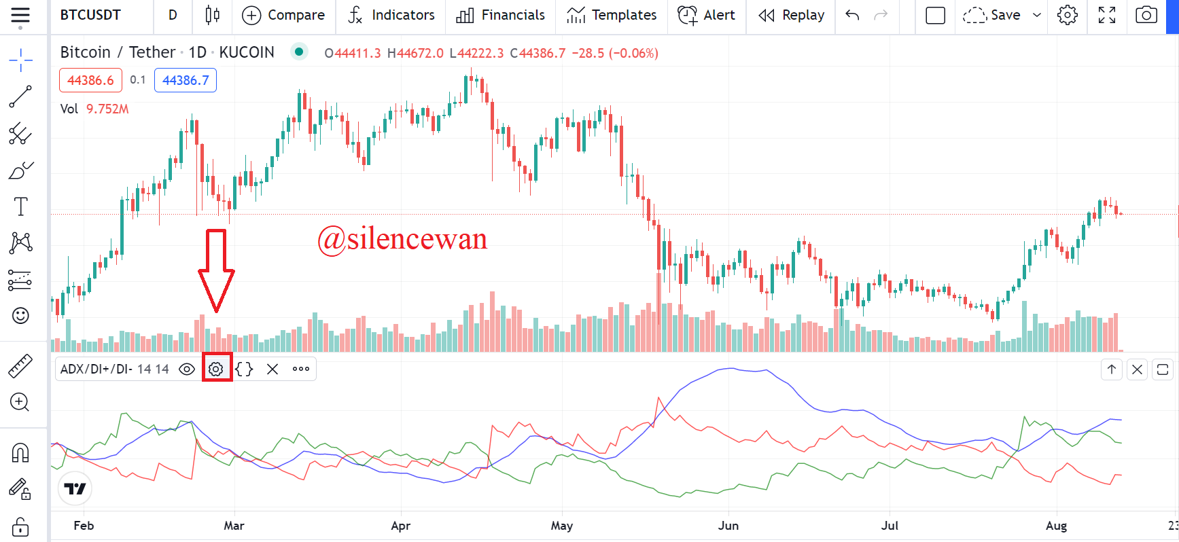Open ADX indicator source code braces

pyautogui.click(x=244, y=369)
